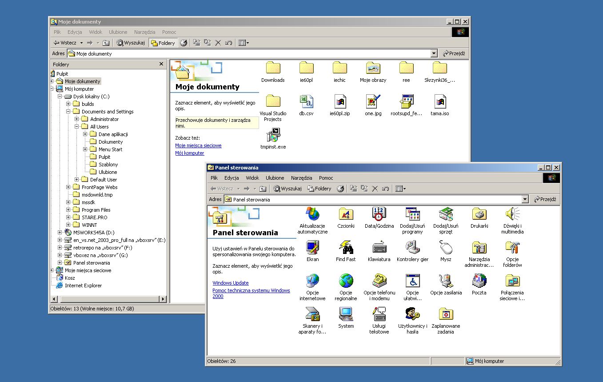Open the Klawiatura keyboard settings
This screenshot has width=603, height=382.
pos(379,248)
